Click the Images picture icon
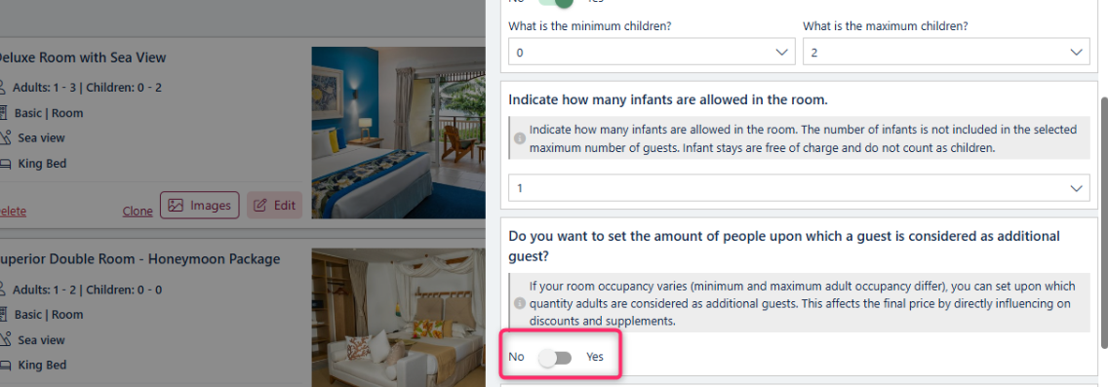 coord(176,206)
